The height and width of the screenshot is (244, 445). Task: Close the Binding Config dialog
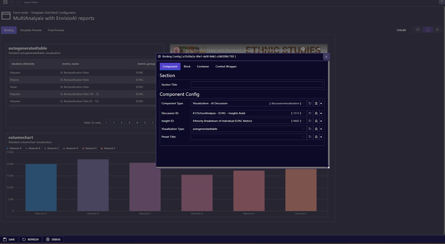pyautogui.click(x=326, y=57)
